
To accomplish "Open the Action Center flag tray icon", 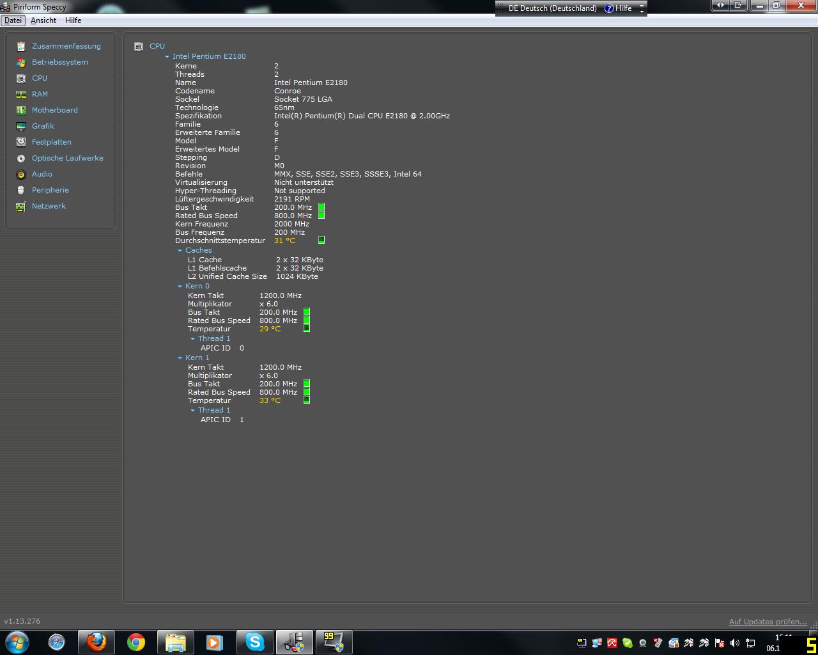I will 720,643.
